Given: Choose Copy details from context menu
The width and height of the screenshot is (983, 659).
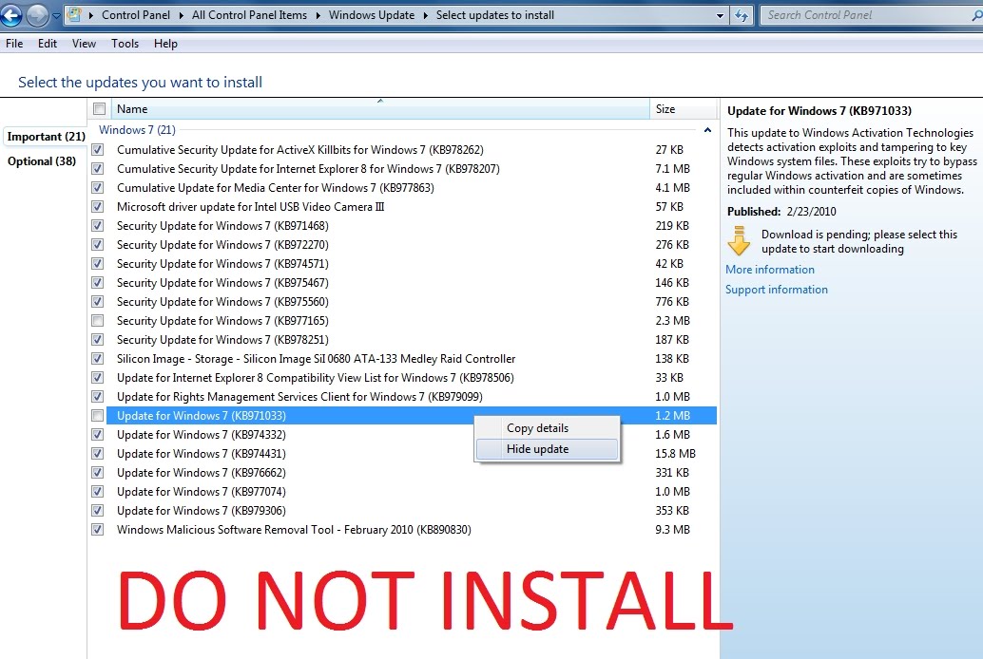Looking at the screenshot, I should (x=547, y=428).
